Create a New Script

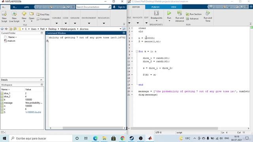[x=4, y=17]
